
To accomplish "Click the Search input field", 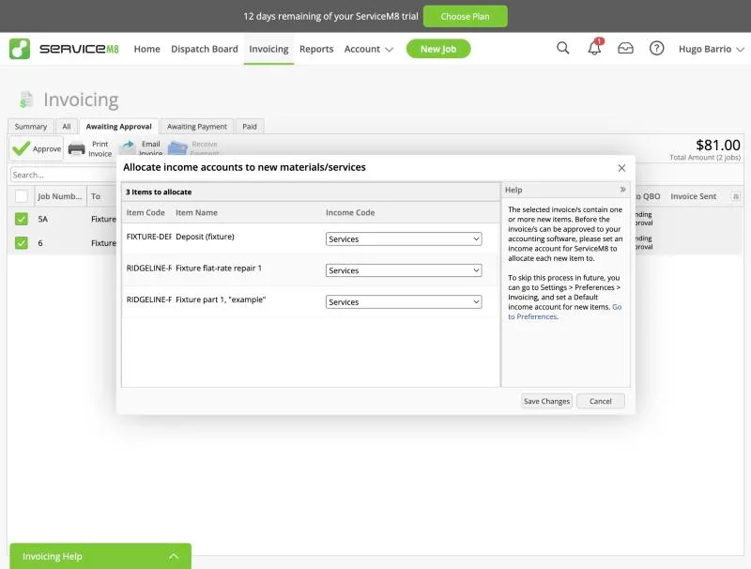I will (62, 175).
